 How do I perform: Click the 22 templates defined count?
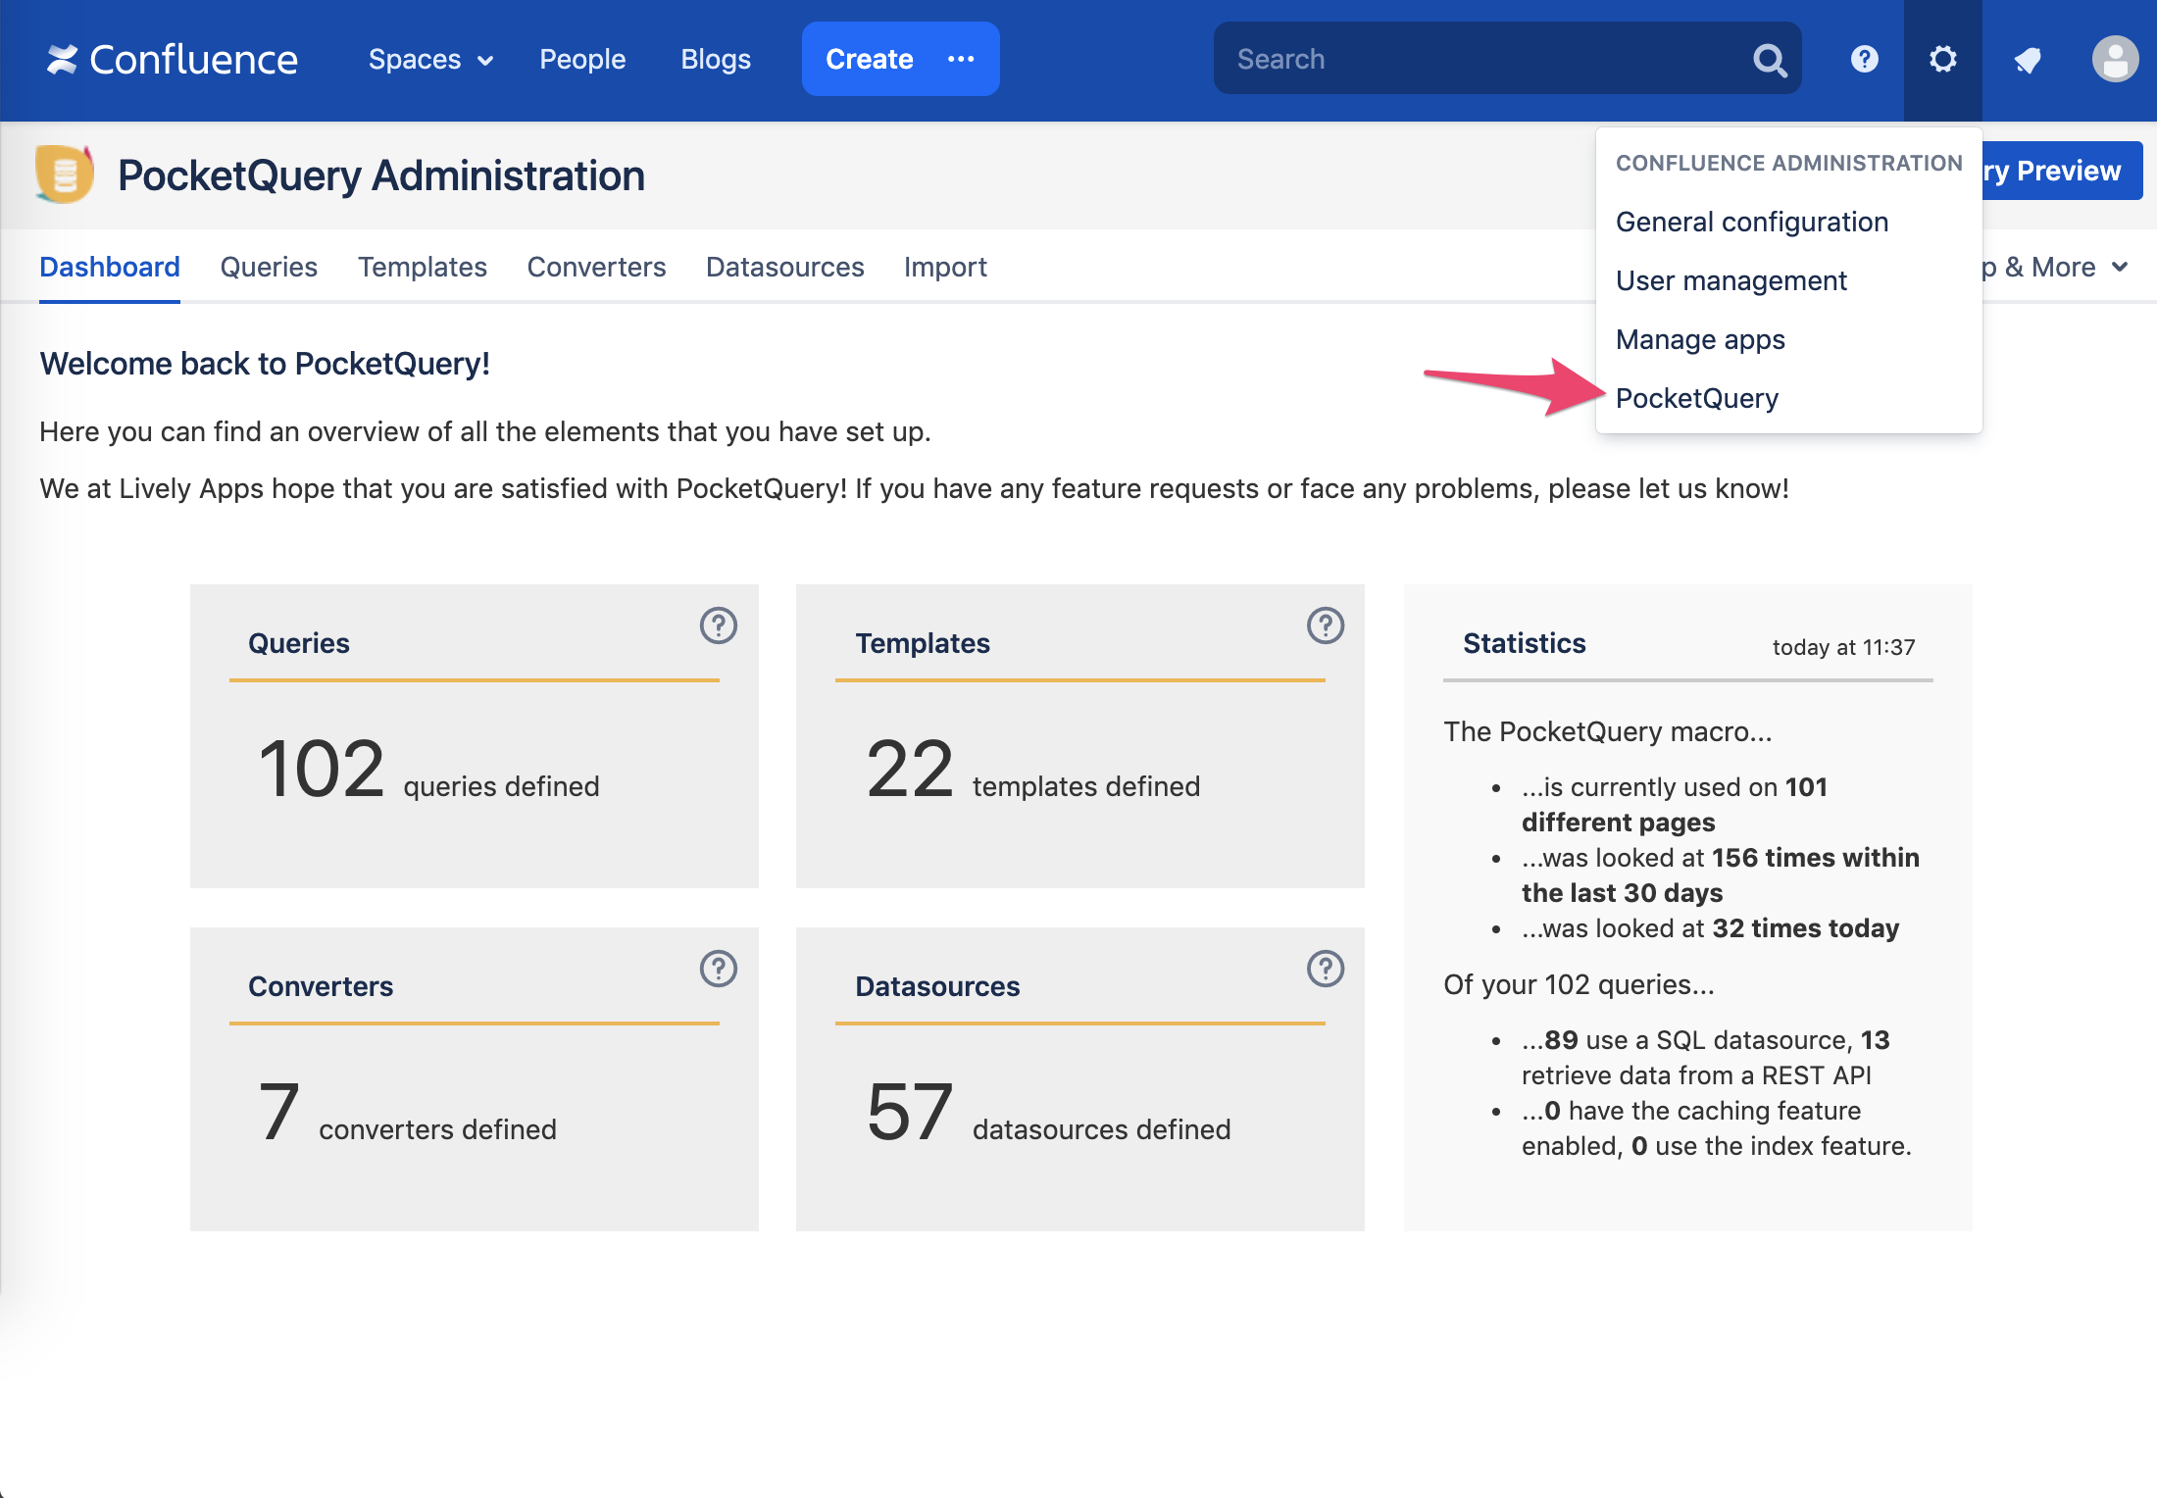tap(1033, 771)
